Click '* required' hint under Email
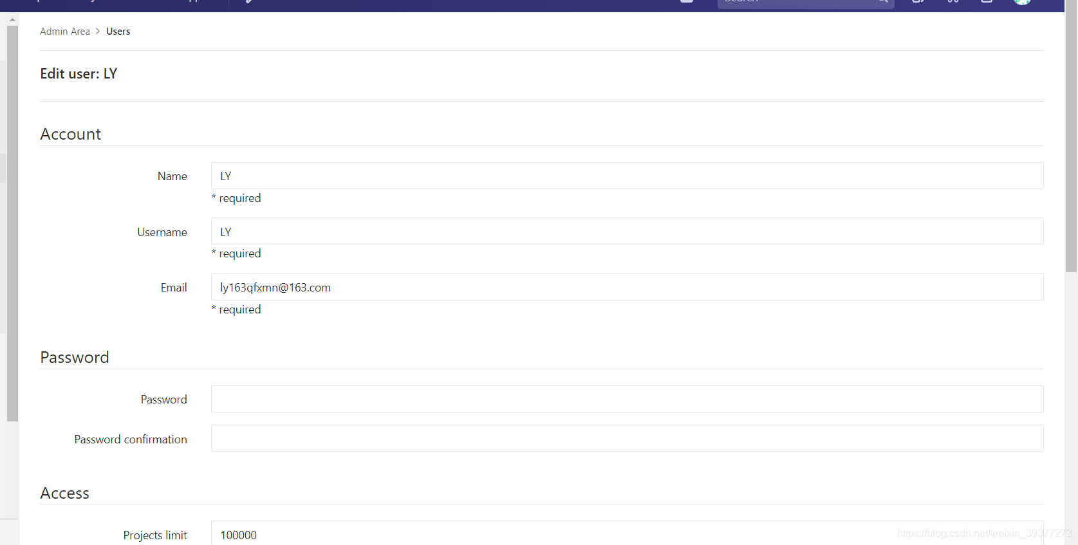The height and width of the screenshot is (545, 1078). [236, 309]
